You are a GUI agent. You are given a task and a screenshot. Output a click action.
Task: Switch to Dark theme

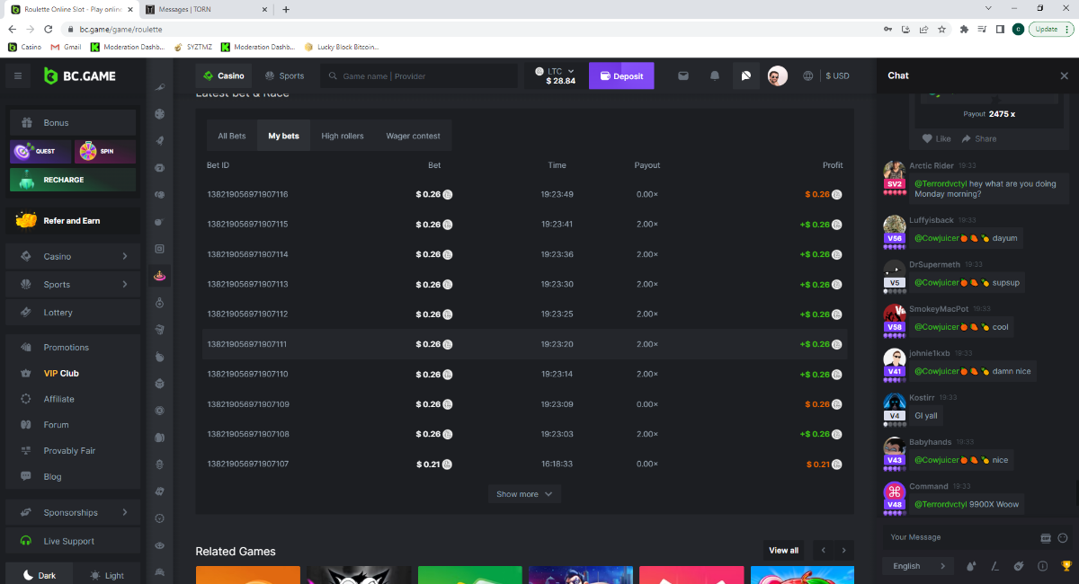click(40, 575)
